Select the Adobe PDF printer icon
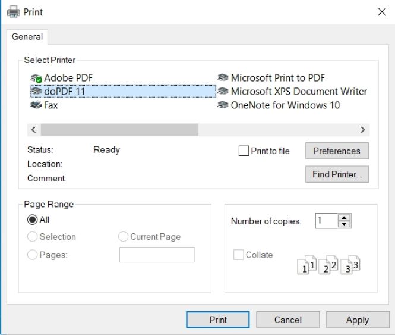Screen dimensions: 395x335 [36, 79]
